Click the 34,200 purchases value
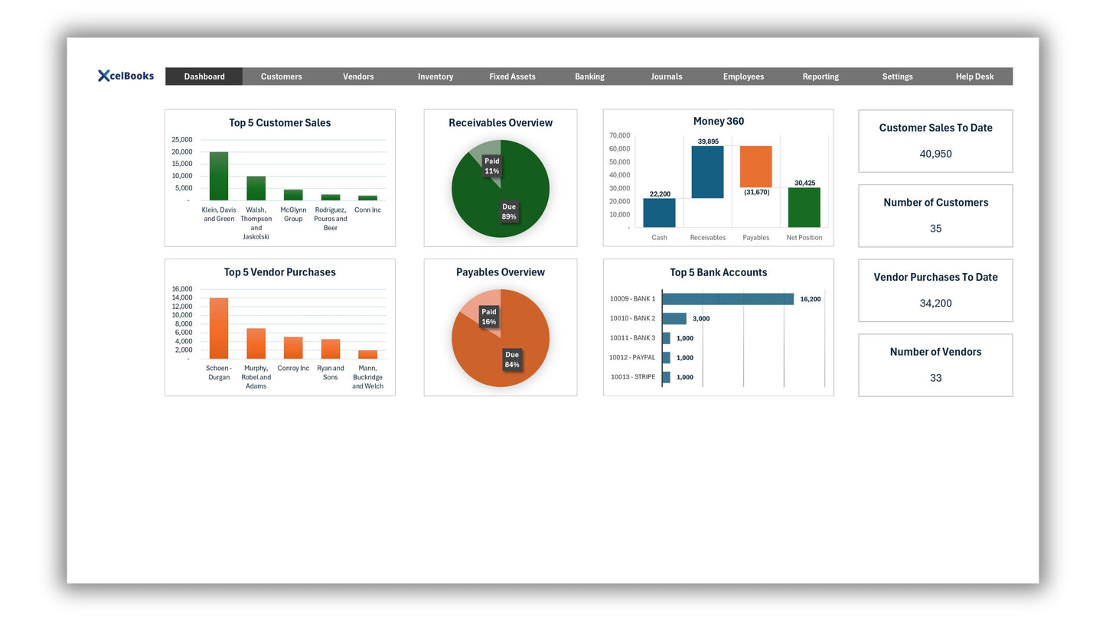 (935, 303)
